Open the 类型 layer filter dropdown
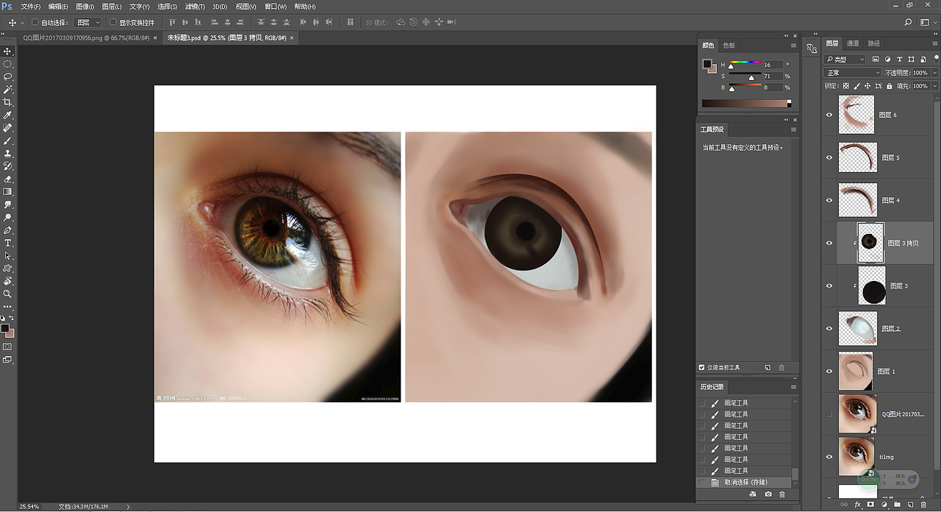The image size is (941, 512). (845, 59)
